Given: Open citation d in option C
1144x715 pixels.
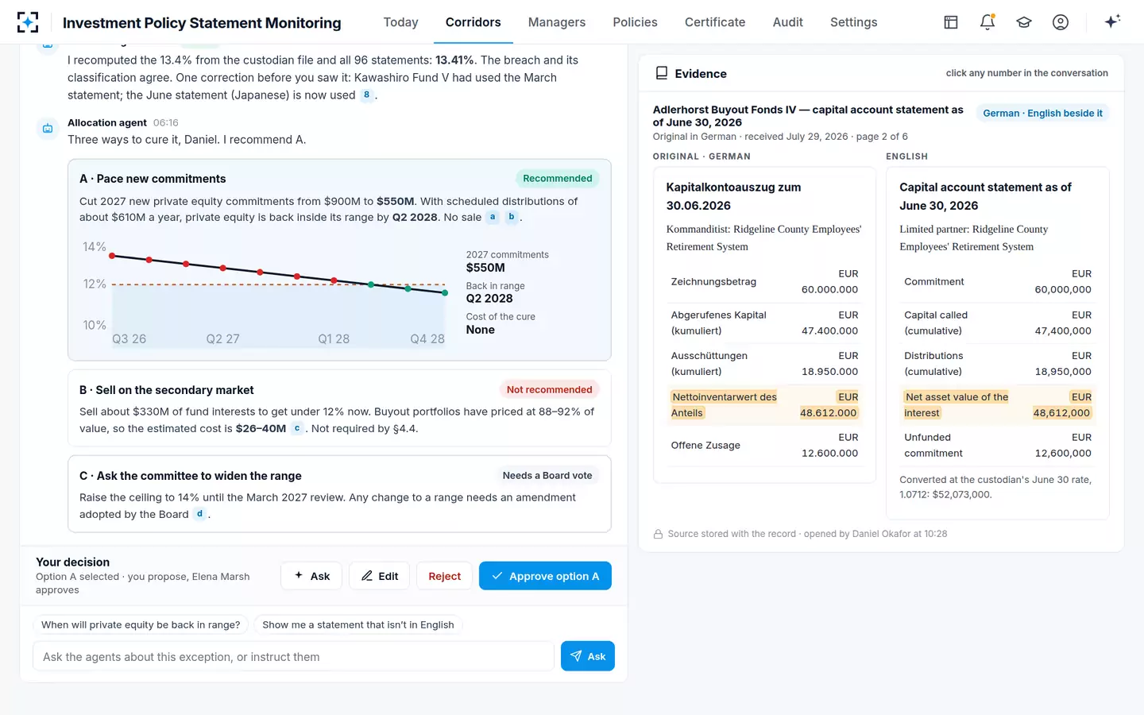Looking at the screenshot, I should coord(199,514).
